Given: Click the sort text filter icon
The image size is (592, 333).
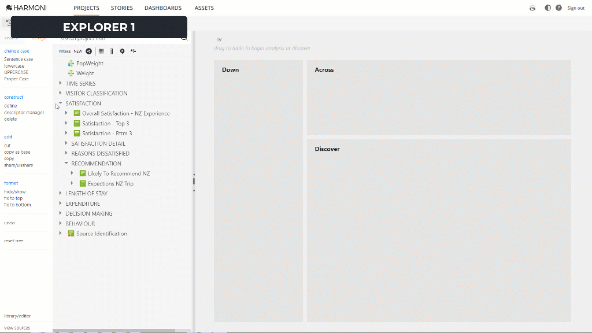Looking at the screenshot, I should pyautogui.click(x=134, y=51).
